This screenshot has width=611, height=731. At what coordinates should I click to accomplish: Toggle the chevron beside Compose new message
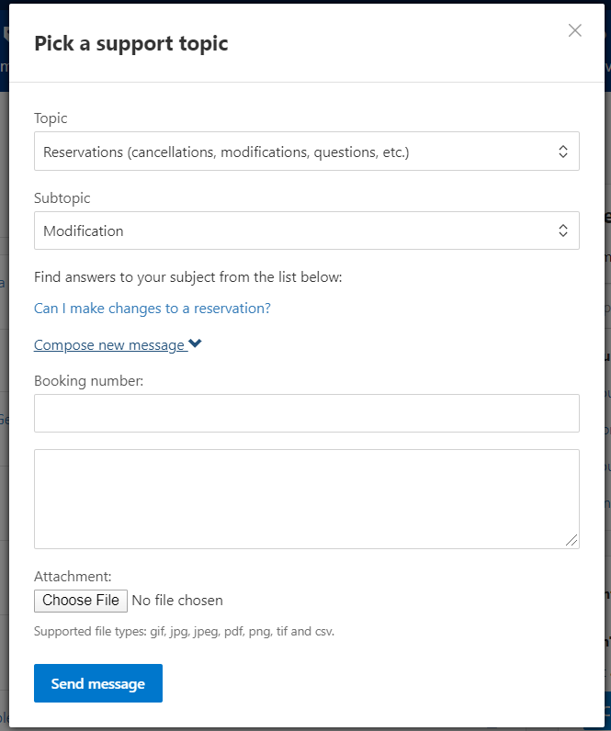click(195, 344)
